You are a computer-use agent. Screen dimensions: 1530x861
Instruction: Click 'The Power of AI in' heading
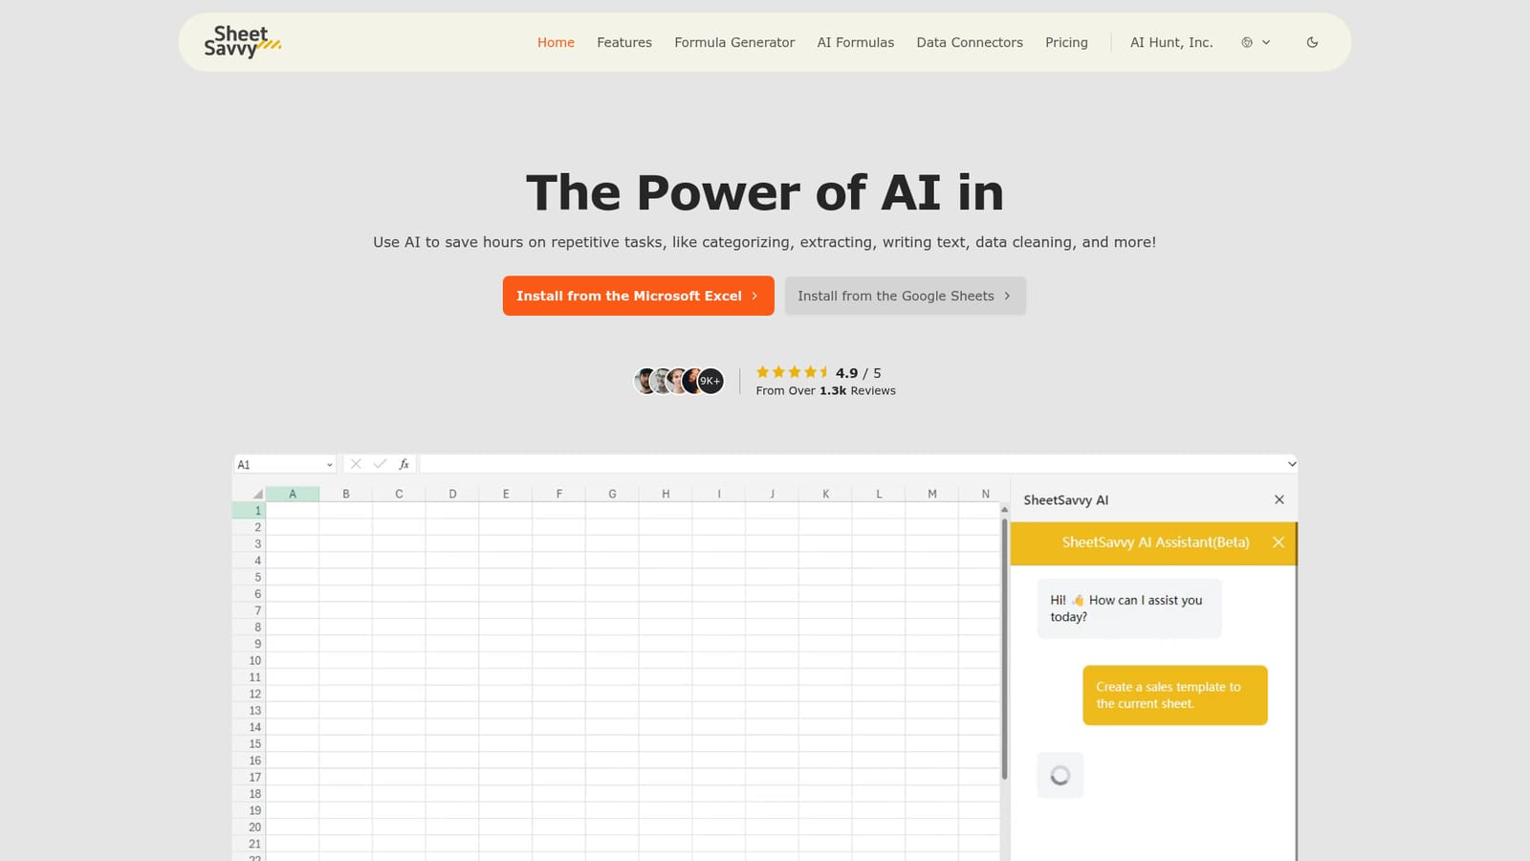(x=765, y=192)
